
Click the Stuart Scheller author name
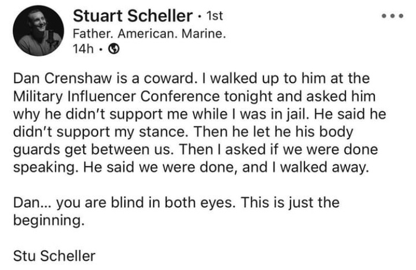point(124,16)
